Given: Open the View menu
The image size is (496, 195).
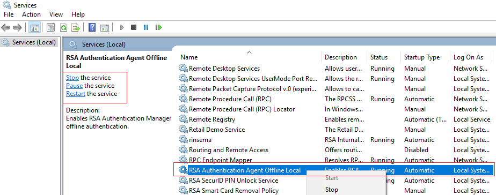Looking at the screenshot, I should tap(56, 14).
